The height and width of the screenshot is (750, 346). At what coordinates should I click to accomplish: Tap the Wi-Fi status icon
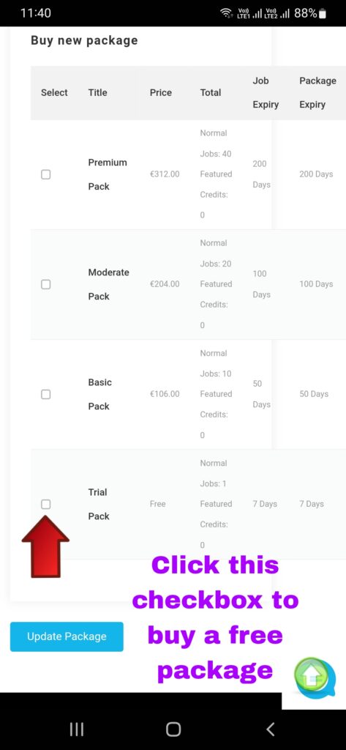pyautogui.click(x=227, y=13)
